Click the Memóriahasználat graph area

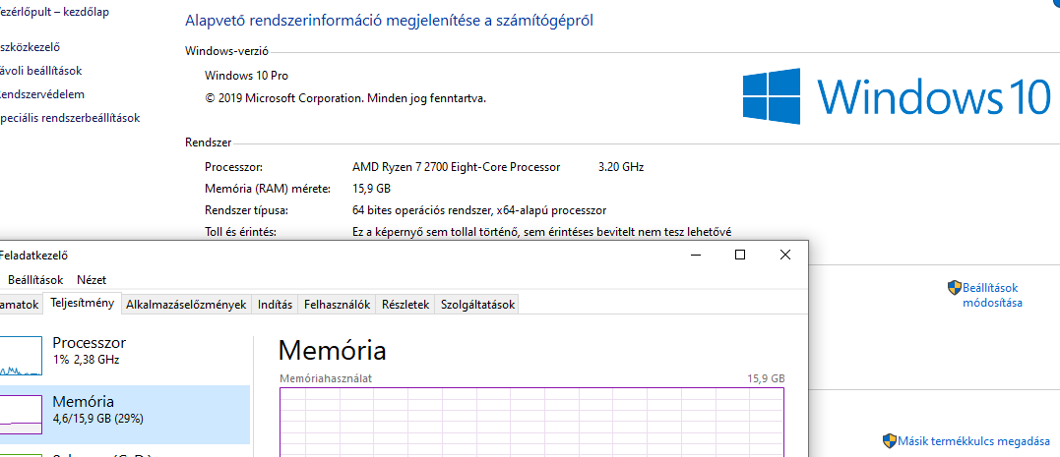[532, 422]
